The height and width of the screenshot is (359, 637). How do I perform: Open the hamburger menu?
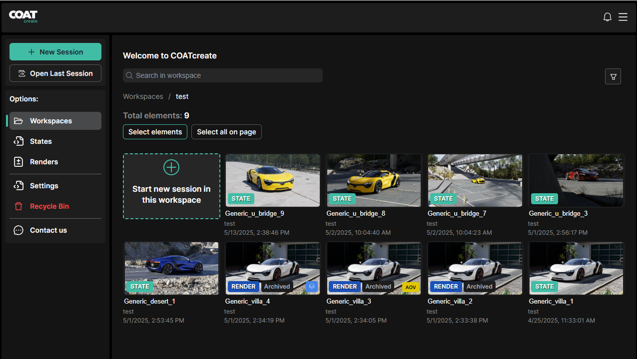[x=623, y=17]
